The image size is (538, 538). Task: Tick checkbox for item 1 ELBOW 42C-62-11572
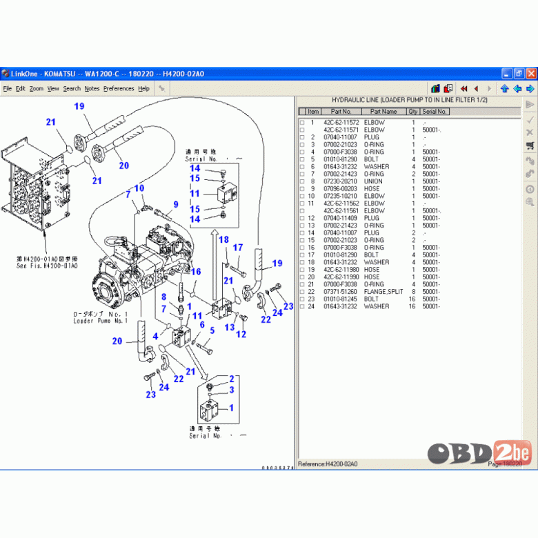pos(302,123)
